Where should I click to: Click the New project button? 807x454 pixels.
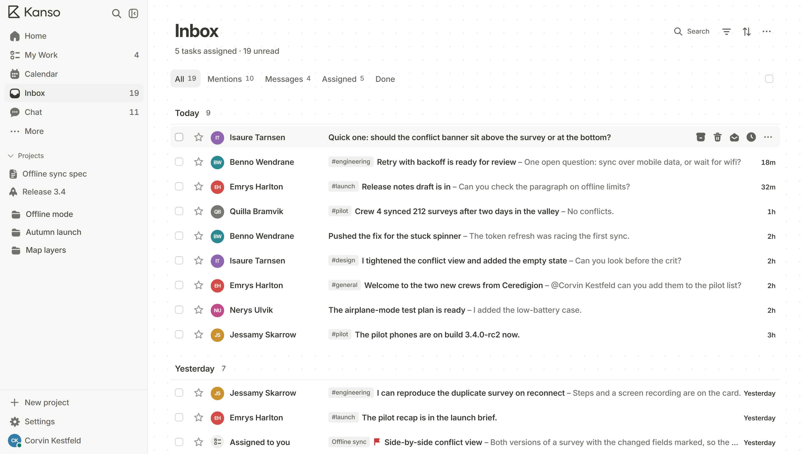[74, 403]
